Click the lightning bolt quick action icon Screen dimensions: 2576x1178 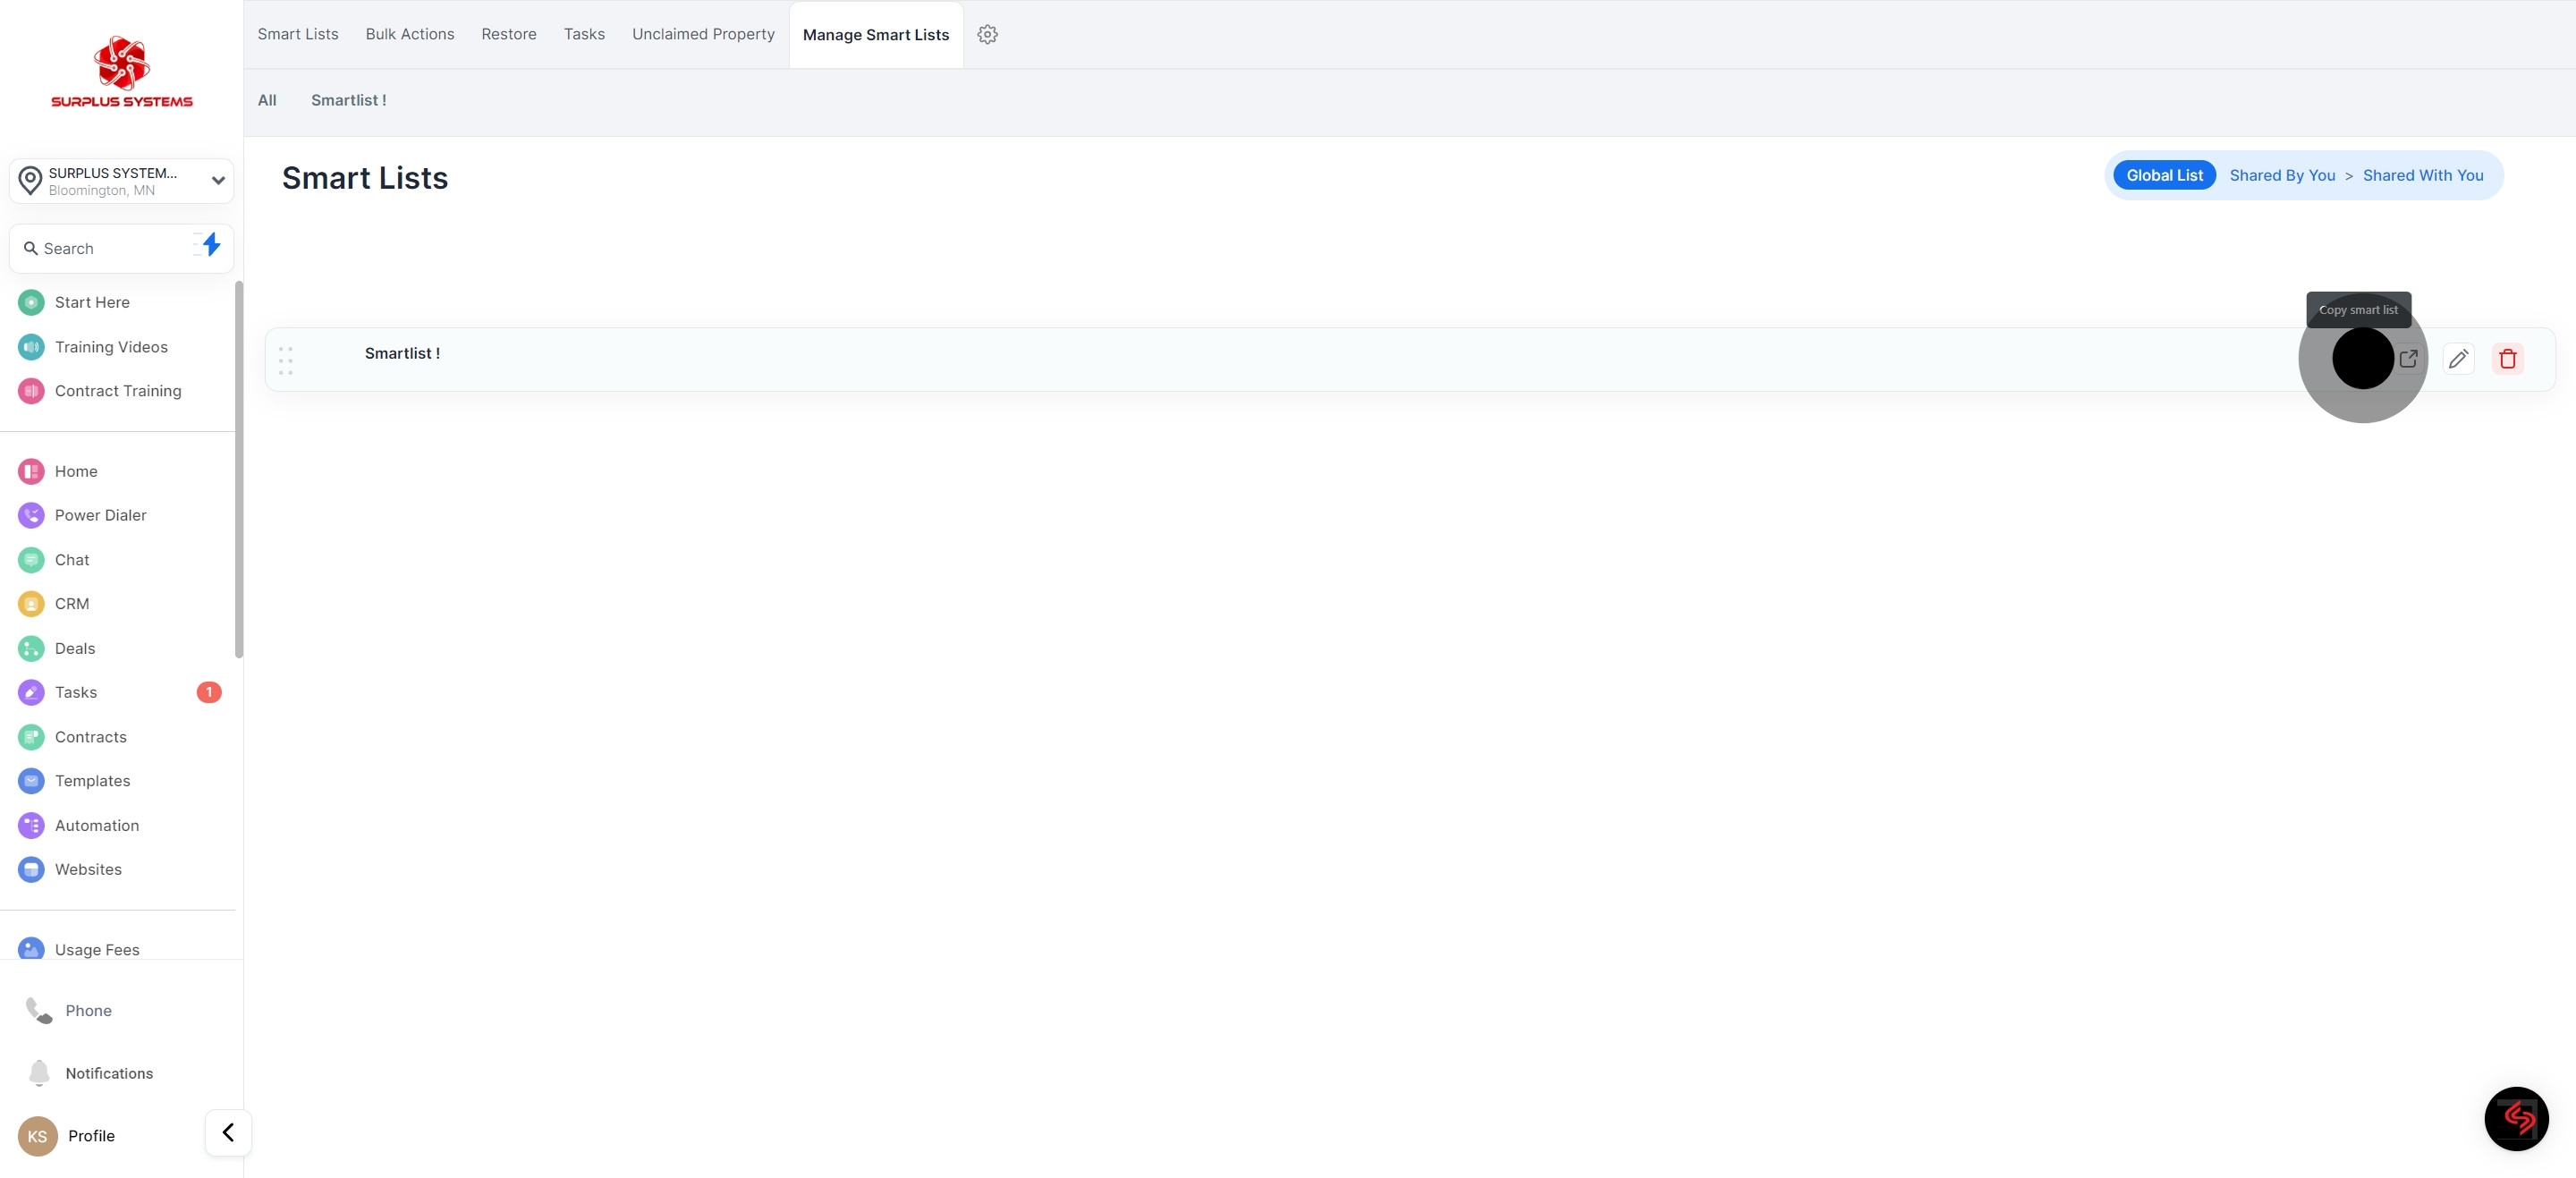(210, 245)
